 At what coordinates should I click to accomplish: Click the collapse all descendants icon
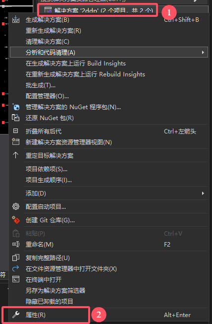click(16, 131)
